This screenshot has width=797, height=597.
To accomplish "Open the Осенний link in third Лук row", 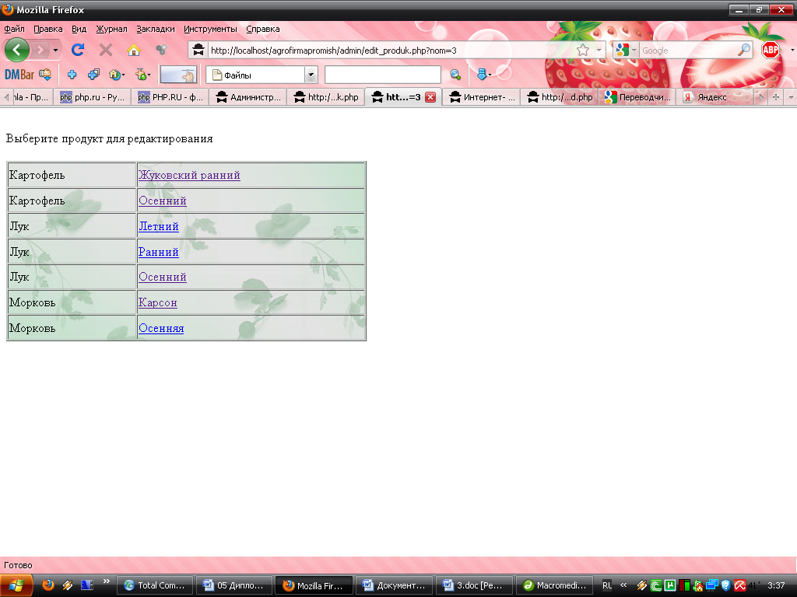I will tap(162, 278).
